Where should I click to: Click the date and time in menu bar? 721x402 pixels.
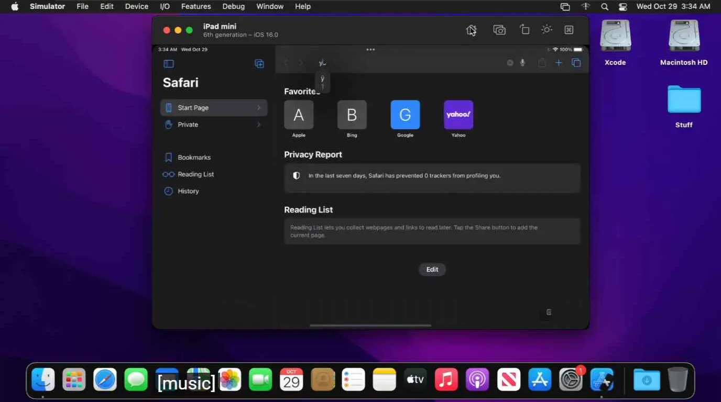(673, 6)
